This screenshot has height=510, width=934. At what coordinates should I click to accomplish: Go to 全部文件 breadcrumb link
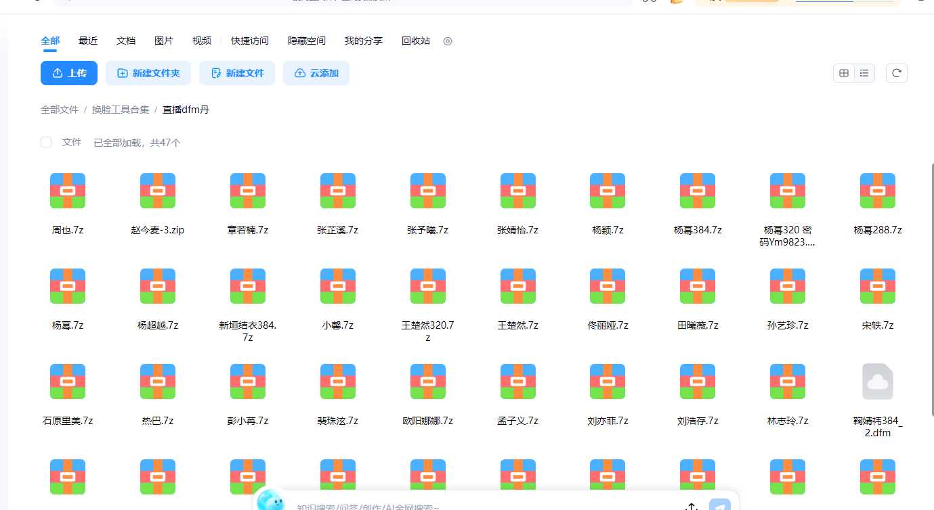click(60, 110)
